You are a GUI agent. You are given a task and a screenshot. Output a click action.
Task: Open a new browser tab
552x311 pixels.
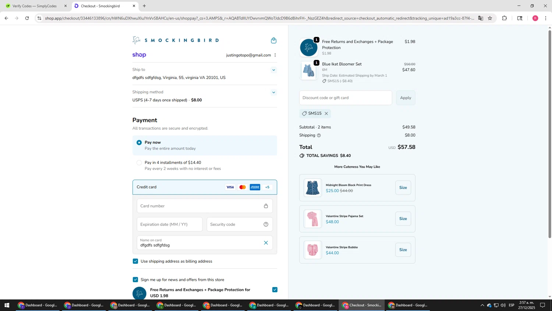[x=144, y=6]
